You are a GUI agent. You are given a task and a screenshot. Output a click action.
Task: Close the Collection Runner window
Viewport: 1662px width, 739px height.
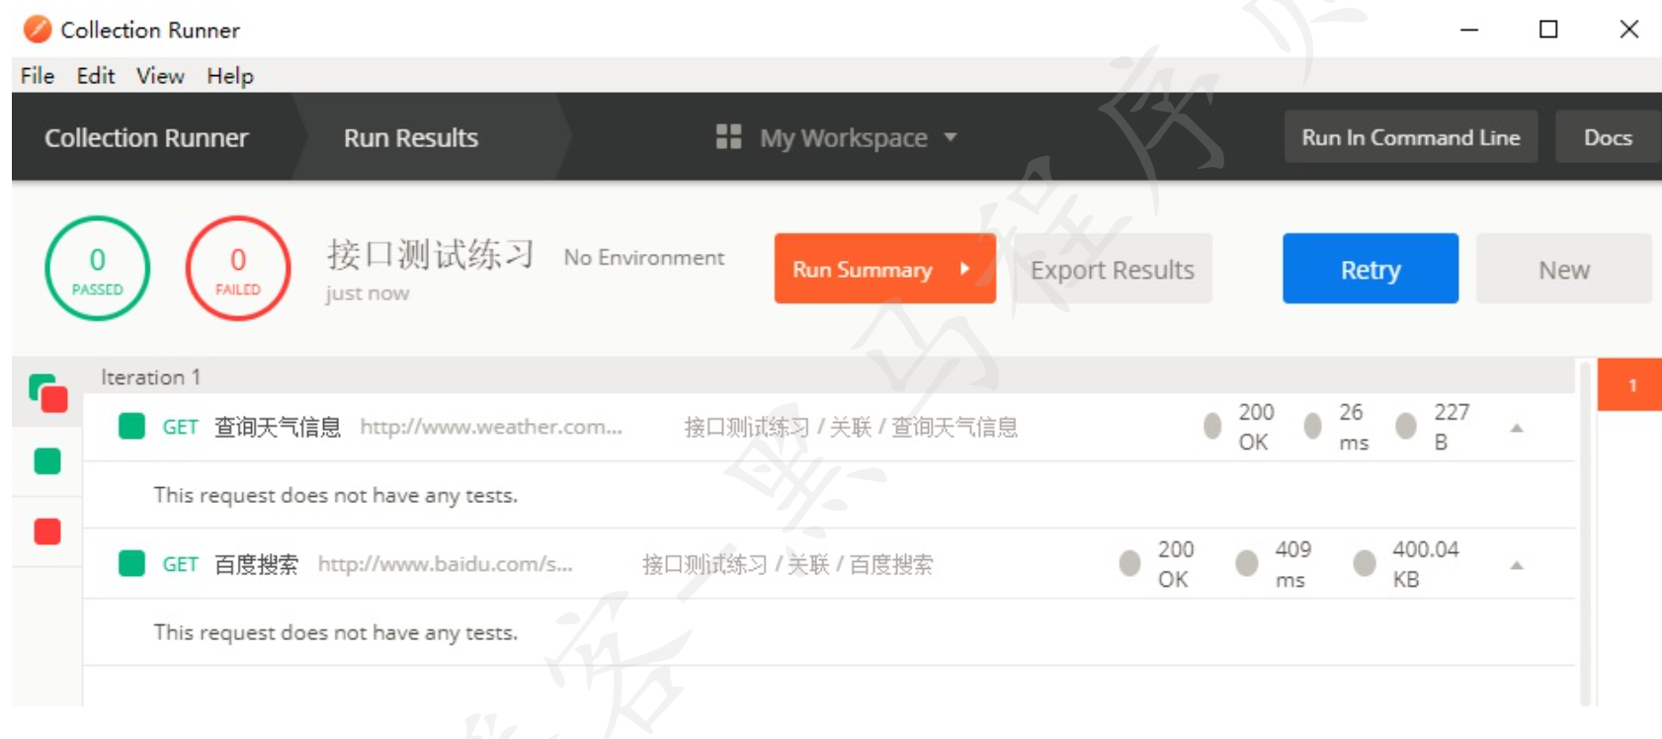[1629, 30]
